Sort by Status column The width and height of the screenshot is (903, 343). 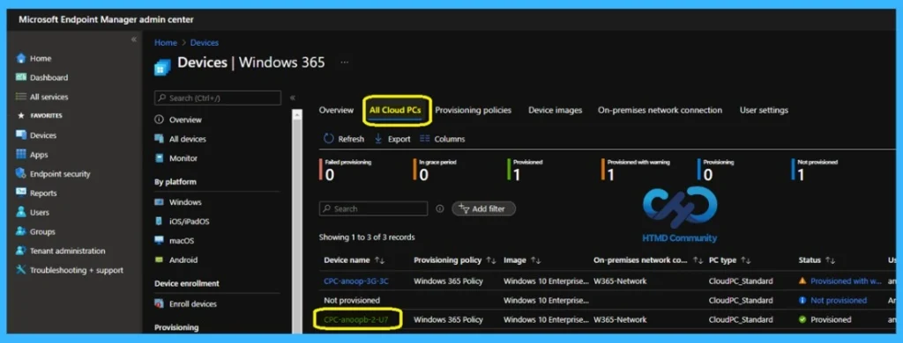click(817, 260)
